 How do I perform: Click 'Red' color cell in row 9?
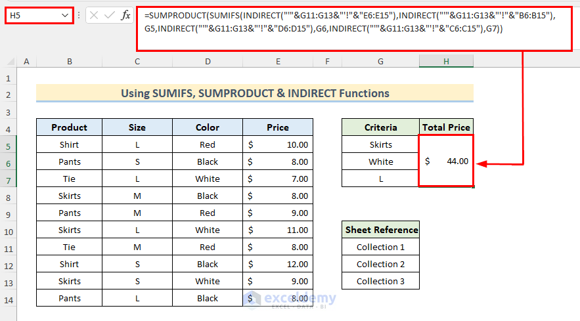(208, 213)
